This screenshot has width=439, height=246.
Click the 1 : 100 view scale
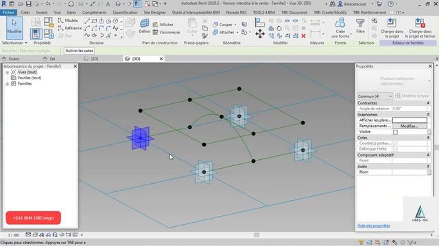pos(14,235)
